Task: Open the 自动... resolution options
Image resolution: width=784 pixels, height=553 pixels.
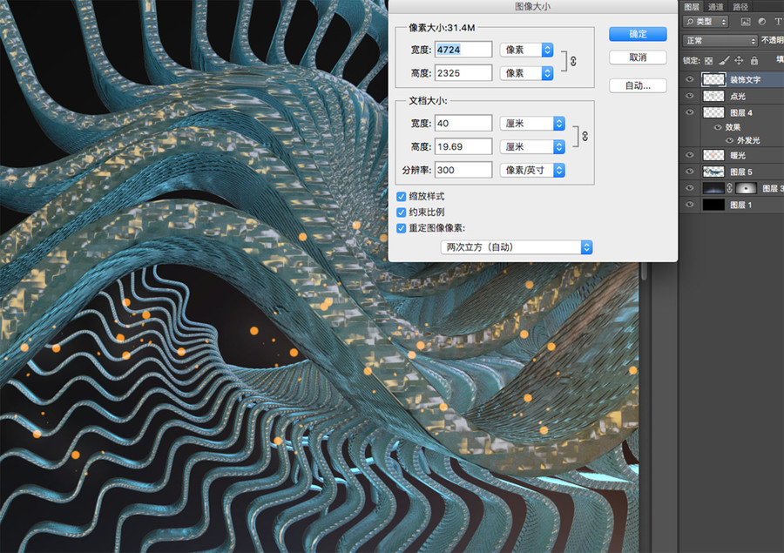Action: point(638,85)
